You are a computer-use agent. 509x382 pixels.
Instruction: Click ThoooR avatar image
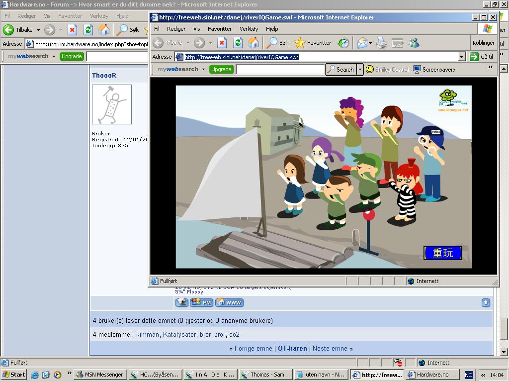coord(112,104)
